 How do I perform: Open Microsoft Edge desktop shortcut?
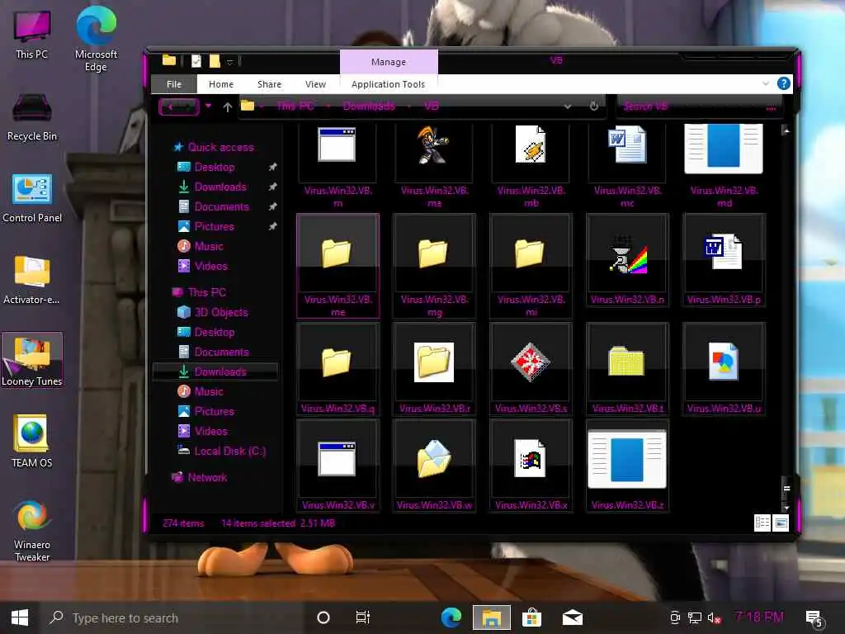96,39
